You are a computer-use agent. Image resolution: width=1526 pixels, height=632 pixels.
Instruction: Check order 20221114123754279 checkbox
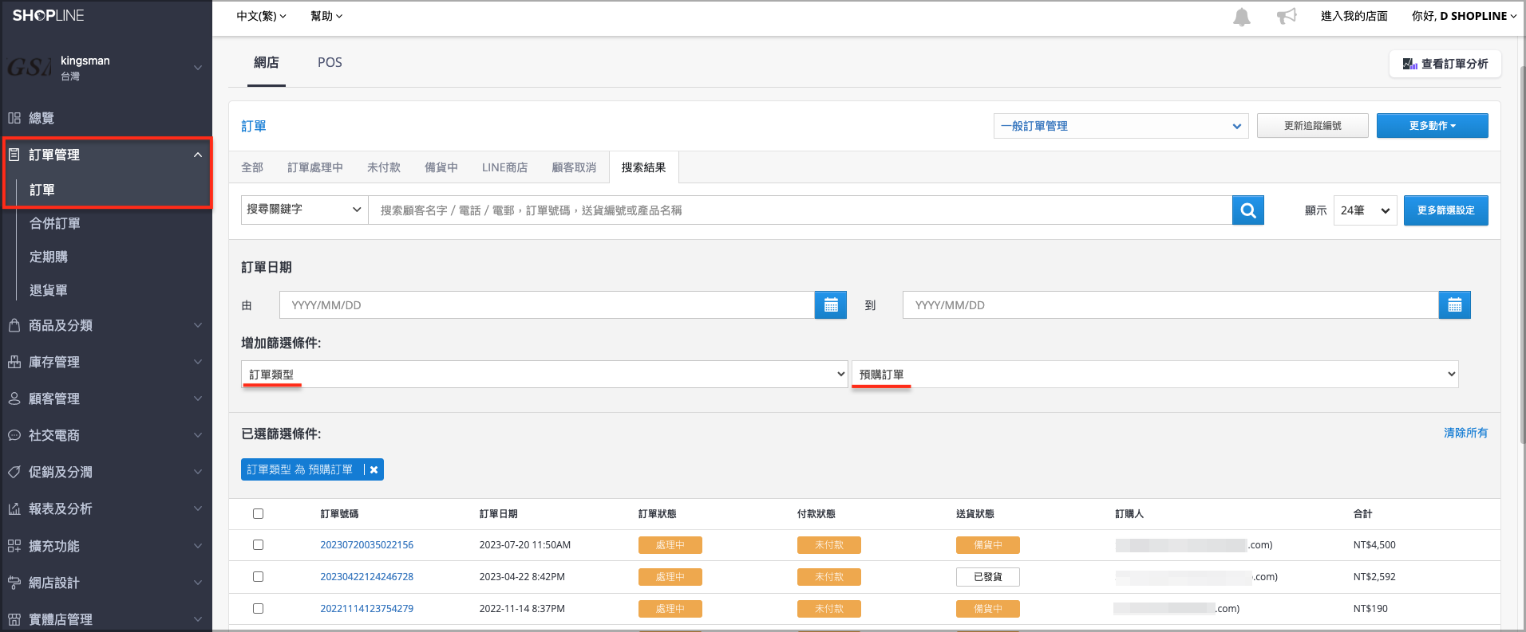(x=258, y=608)
